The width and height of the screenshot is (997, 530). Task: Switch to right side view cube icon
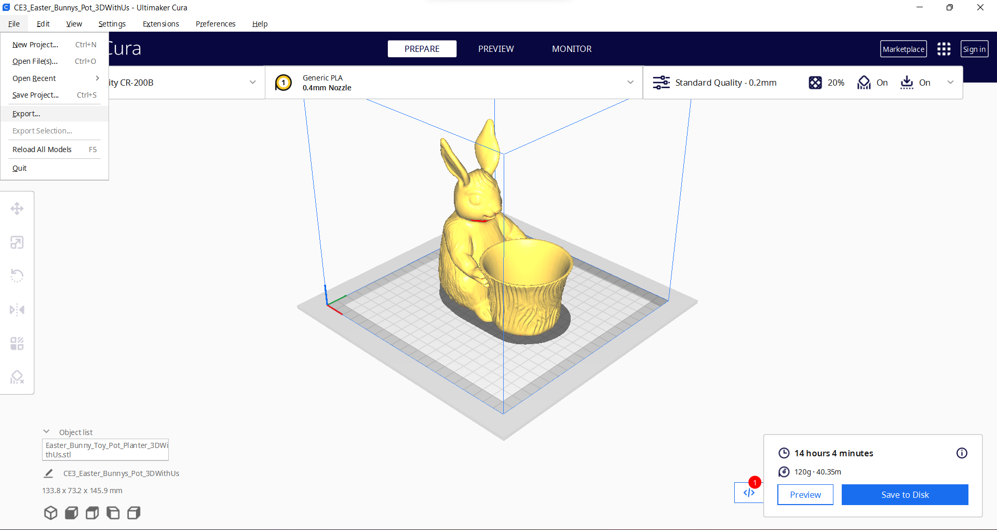(134, 513)
